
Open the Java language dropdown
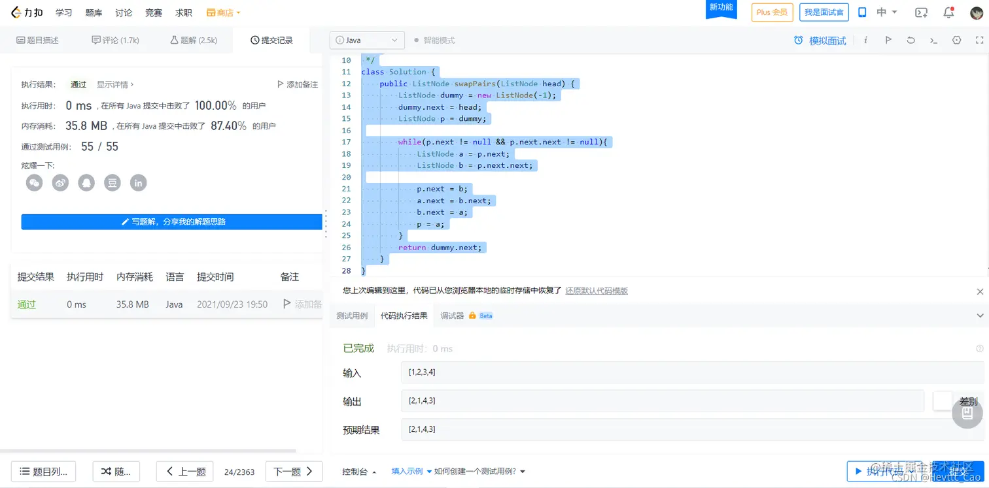tap(366, 40)
